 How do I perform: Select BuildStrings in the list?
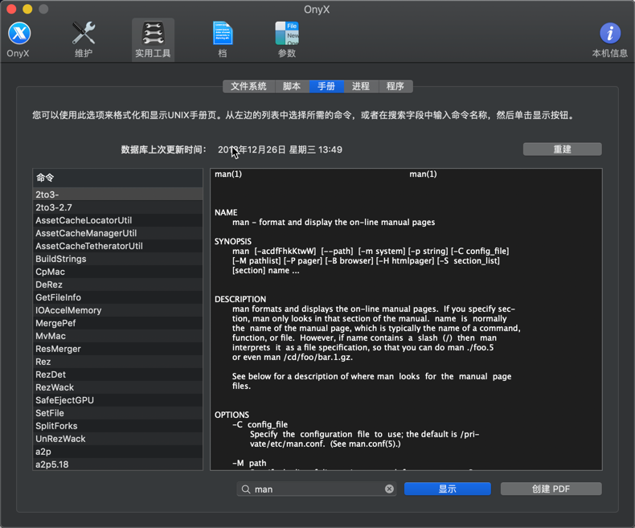tap(117, 259)
